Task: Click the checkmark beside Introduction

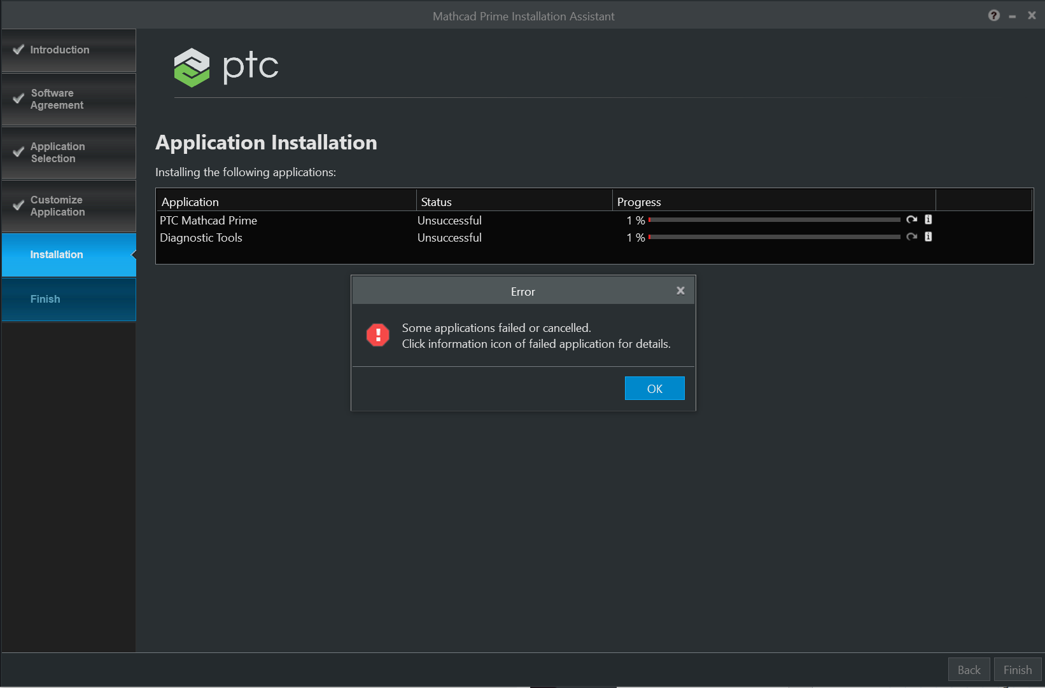Action: (x=18, y=49)
